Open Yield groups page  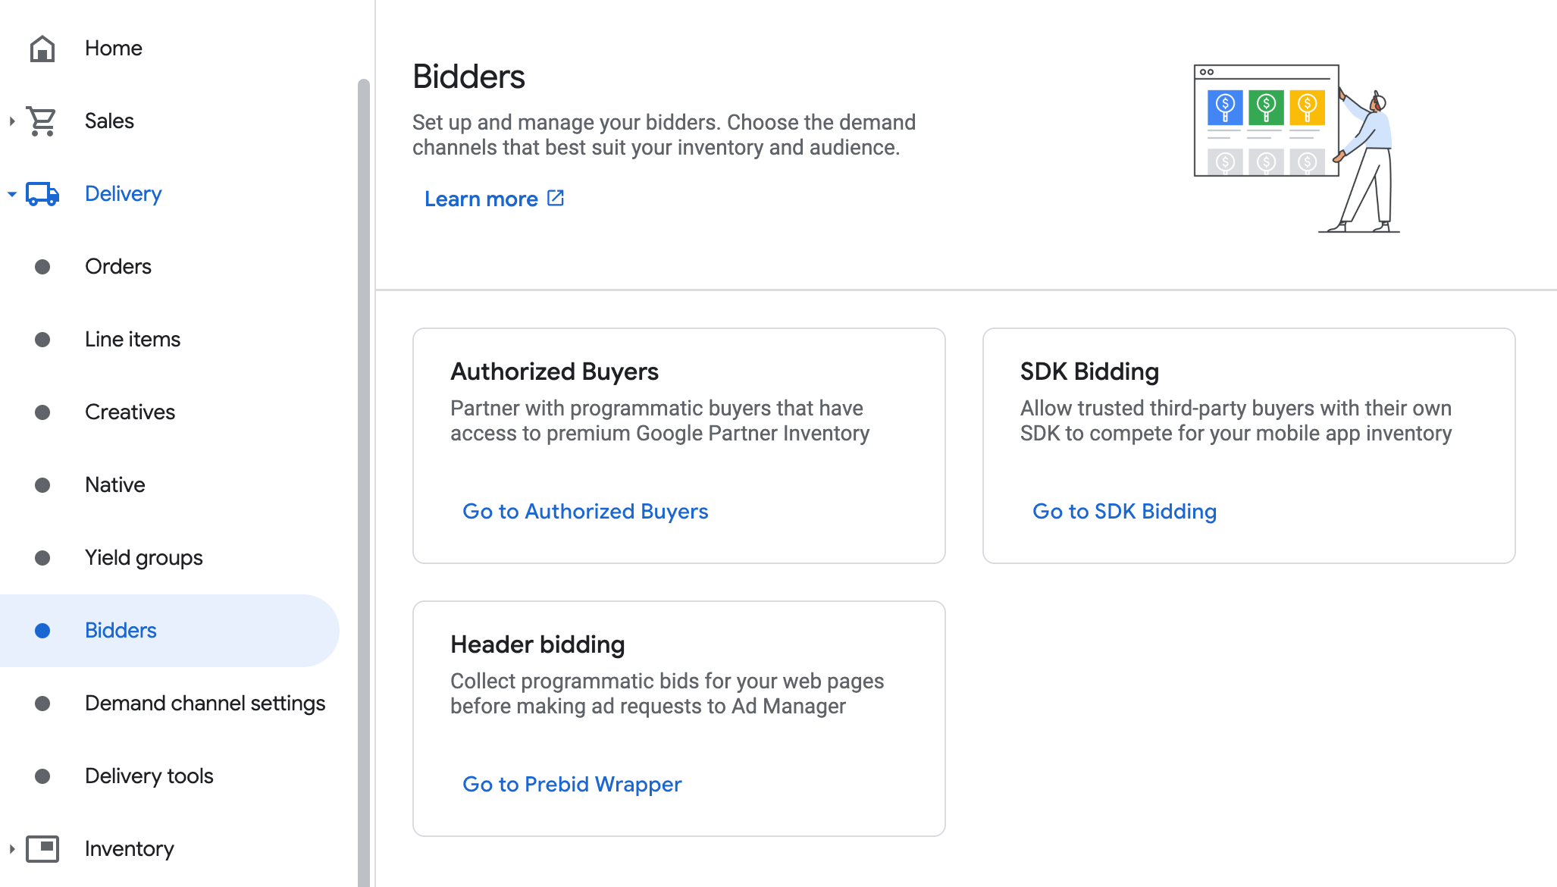(143, 558)
